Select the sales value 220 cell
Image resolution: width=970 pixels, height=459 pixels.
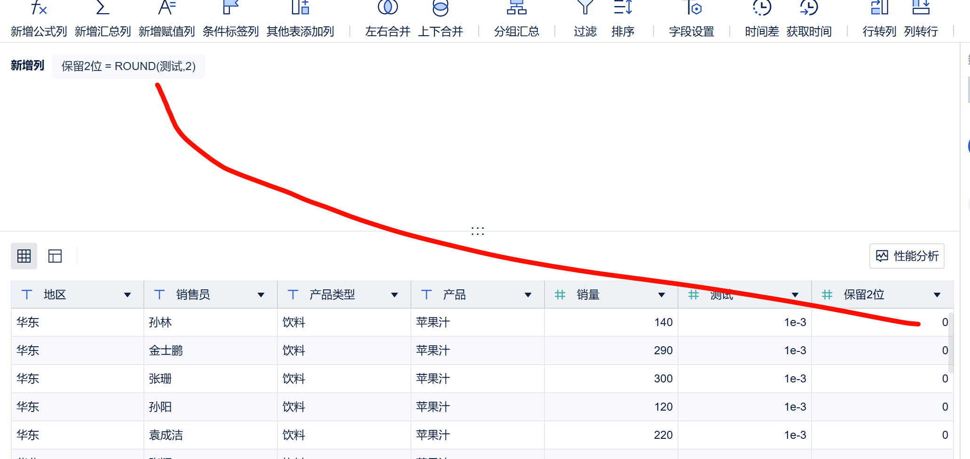pyautogui.click(x=611, y=435)
